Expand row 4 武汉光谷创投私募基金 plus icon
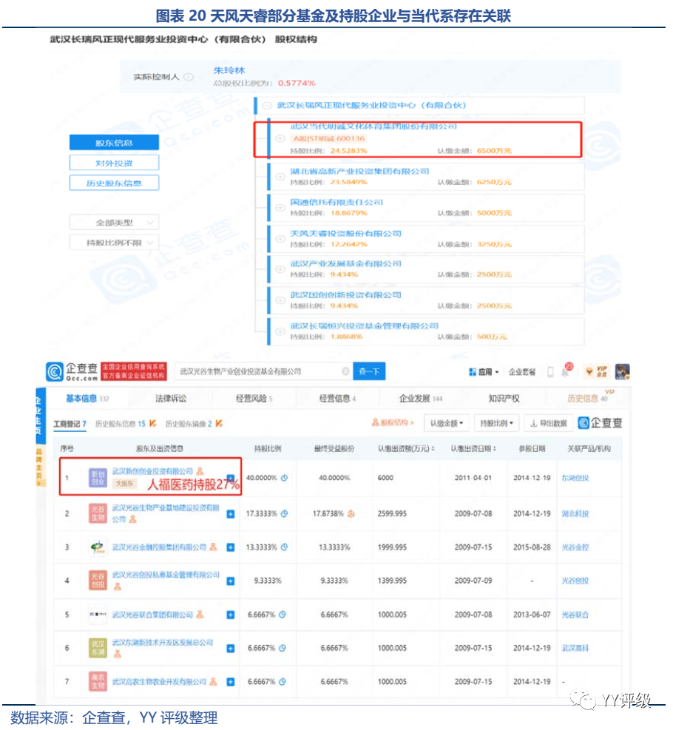 231,581
